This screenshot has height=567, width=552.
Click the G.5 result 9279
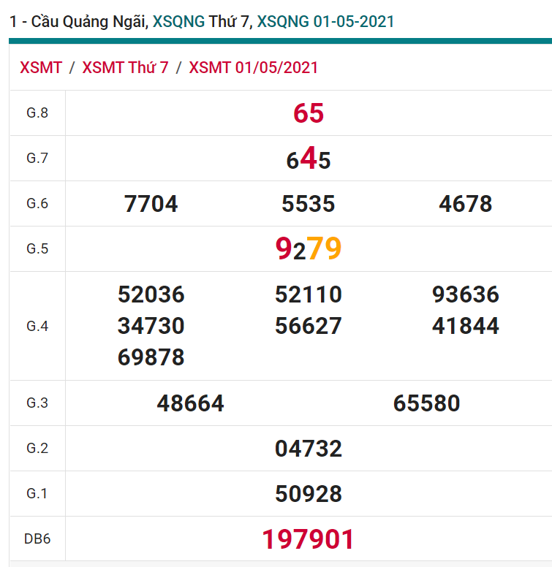pos(309,249)
